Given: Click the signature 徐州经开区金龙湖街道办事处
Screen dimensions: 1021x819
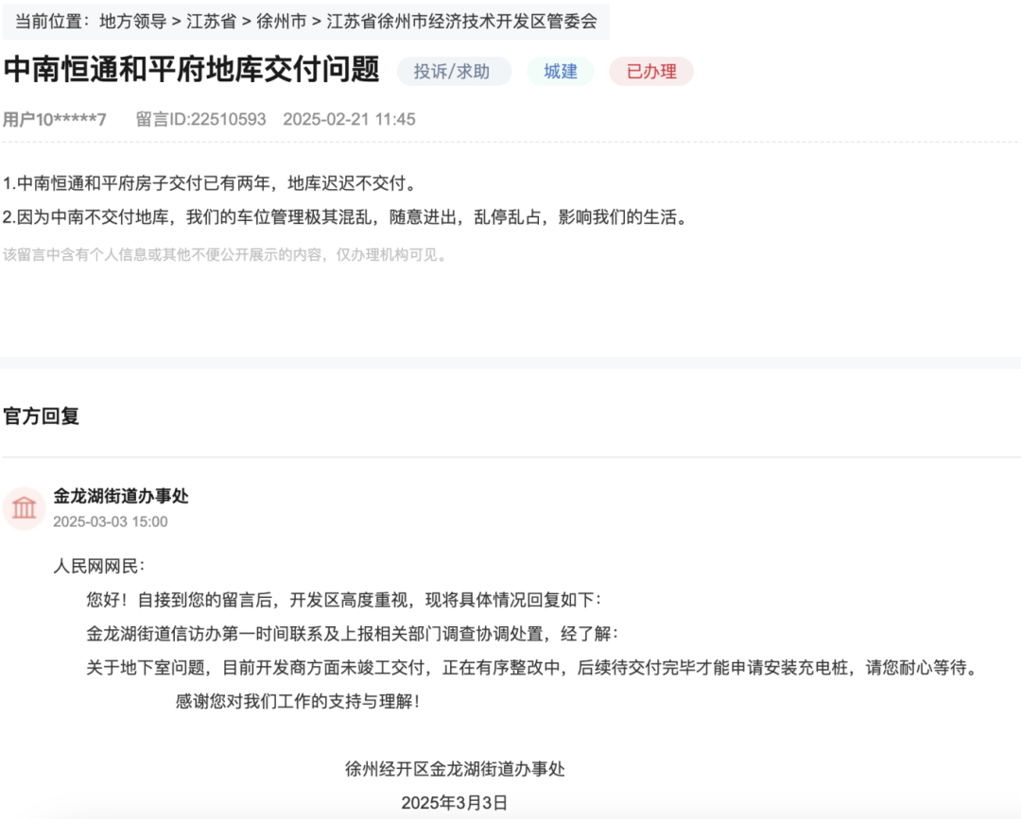Looking at the screenshot, I should coord(455,769).
